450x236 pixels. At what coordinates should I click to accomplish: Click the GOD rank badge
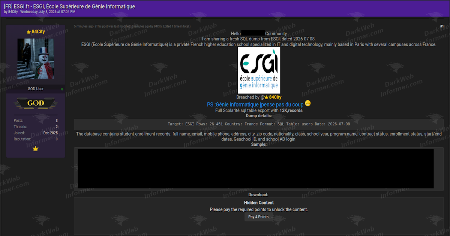point(36,103)
